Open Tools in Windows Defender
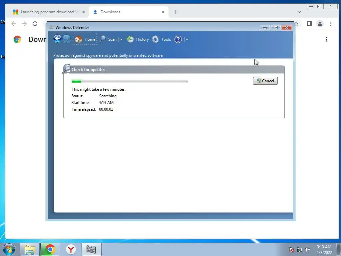341x256 pixels. (x=162, y=39)
